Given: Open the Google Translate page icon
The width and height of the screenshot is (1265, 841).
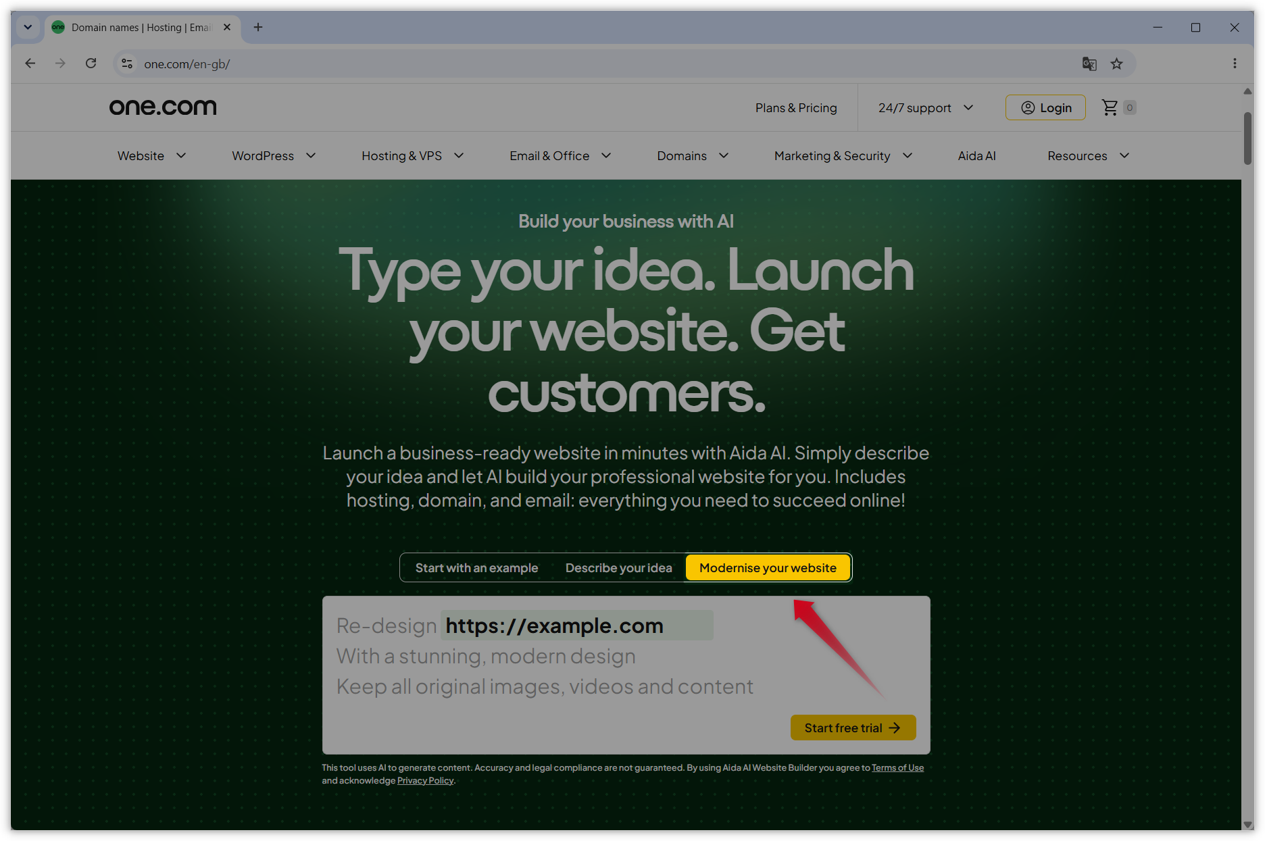Looking at the screenshot, I should (1089, 63).
